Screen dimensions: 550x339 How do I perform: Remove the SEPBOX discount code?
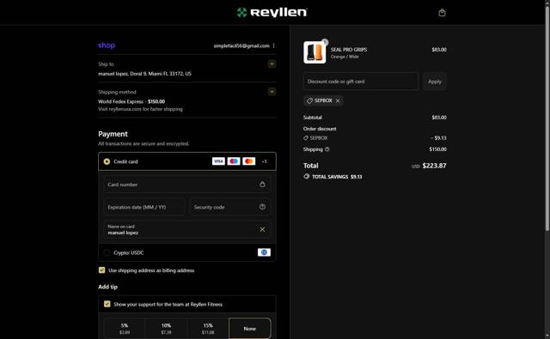point(338,101)
